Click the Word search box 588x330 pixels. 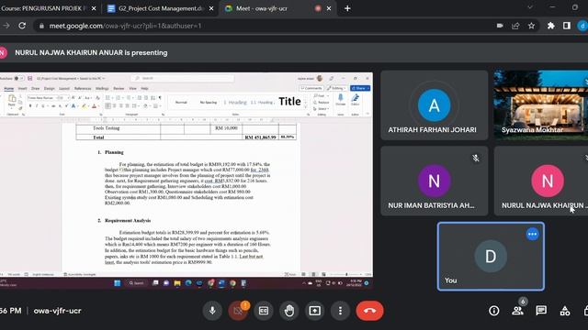[183, 78]
